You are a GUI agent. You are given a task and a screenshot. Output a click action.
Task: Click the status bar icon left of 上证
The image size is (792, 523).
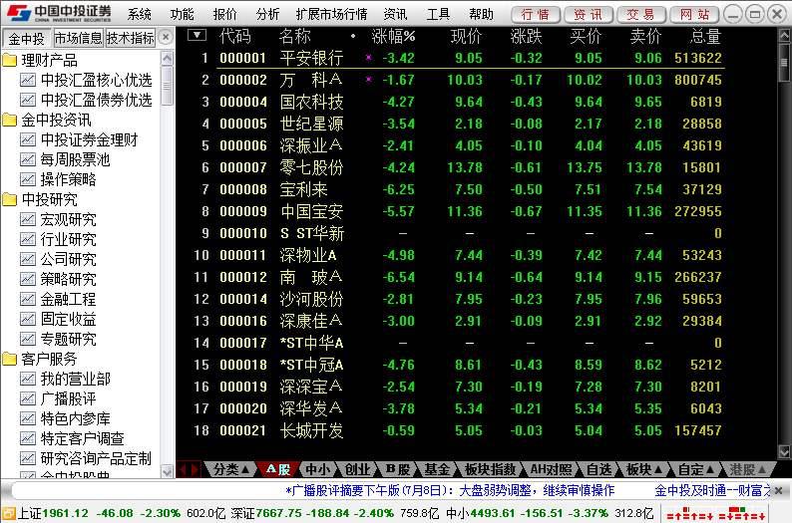(9, 513)
